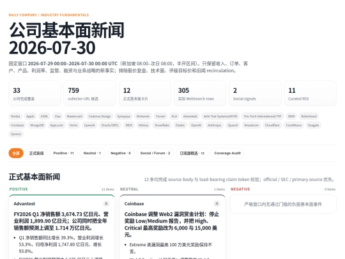Click the Visa company chip
The height and width of the screenshot is (259, 345).
(57, 116)
